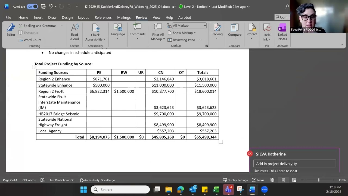Open the File menu
348x196 pixels.
8,17
